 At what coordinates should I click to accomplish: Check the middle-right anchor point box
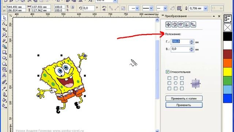pyautogui.click(x=182, y=83)
